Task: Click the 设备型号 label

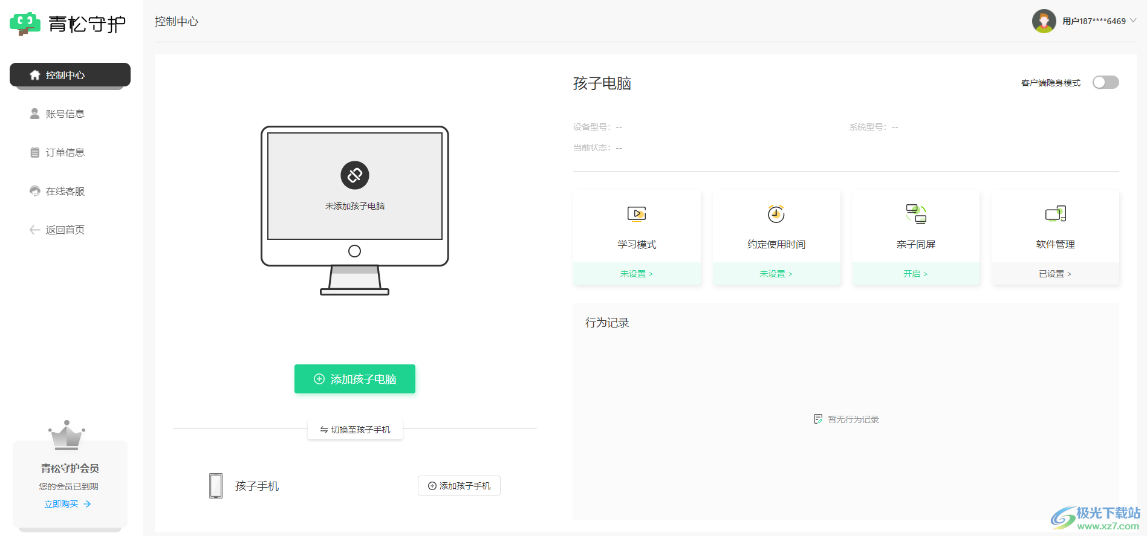Action: pyautogui.click(x=592, y=127)
